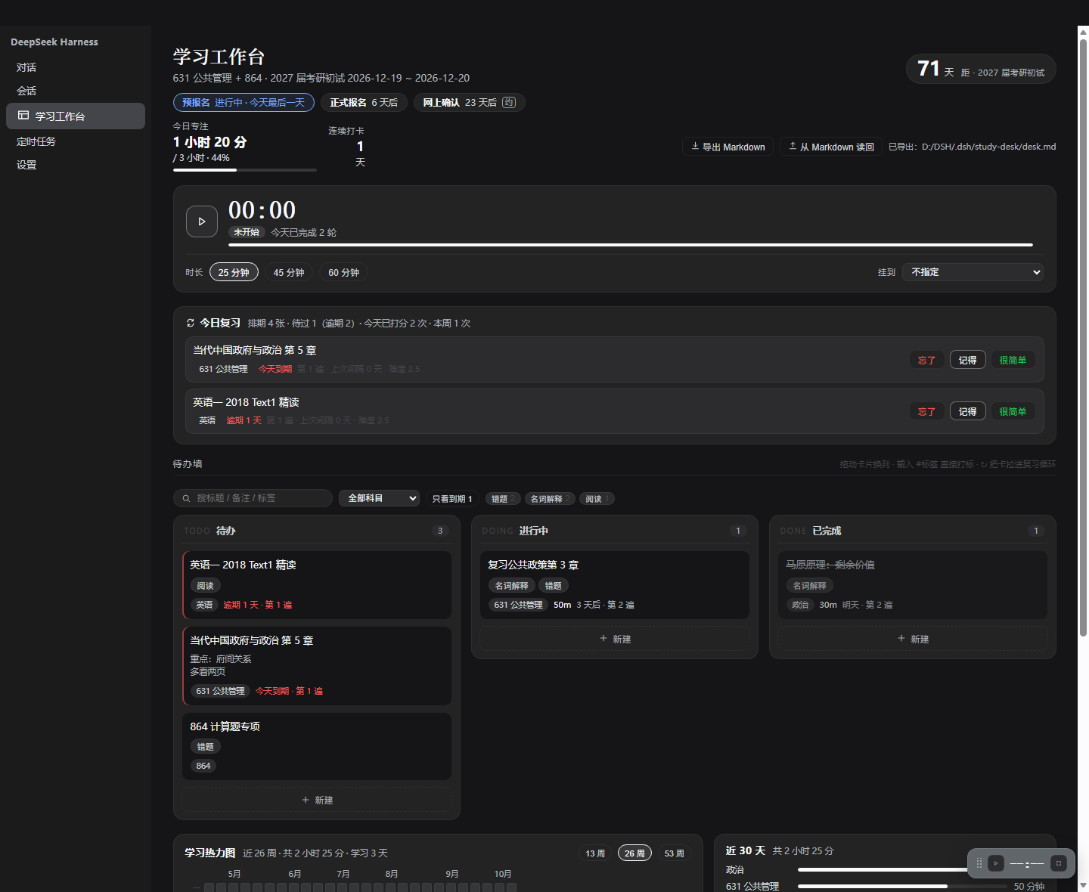Switch heatmap to 26 周 range
Viewport: 1089px width, 892px height.
click(634, 853)
